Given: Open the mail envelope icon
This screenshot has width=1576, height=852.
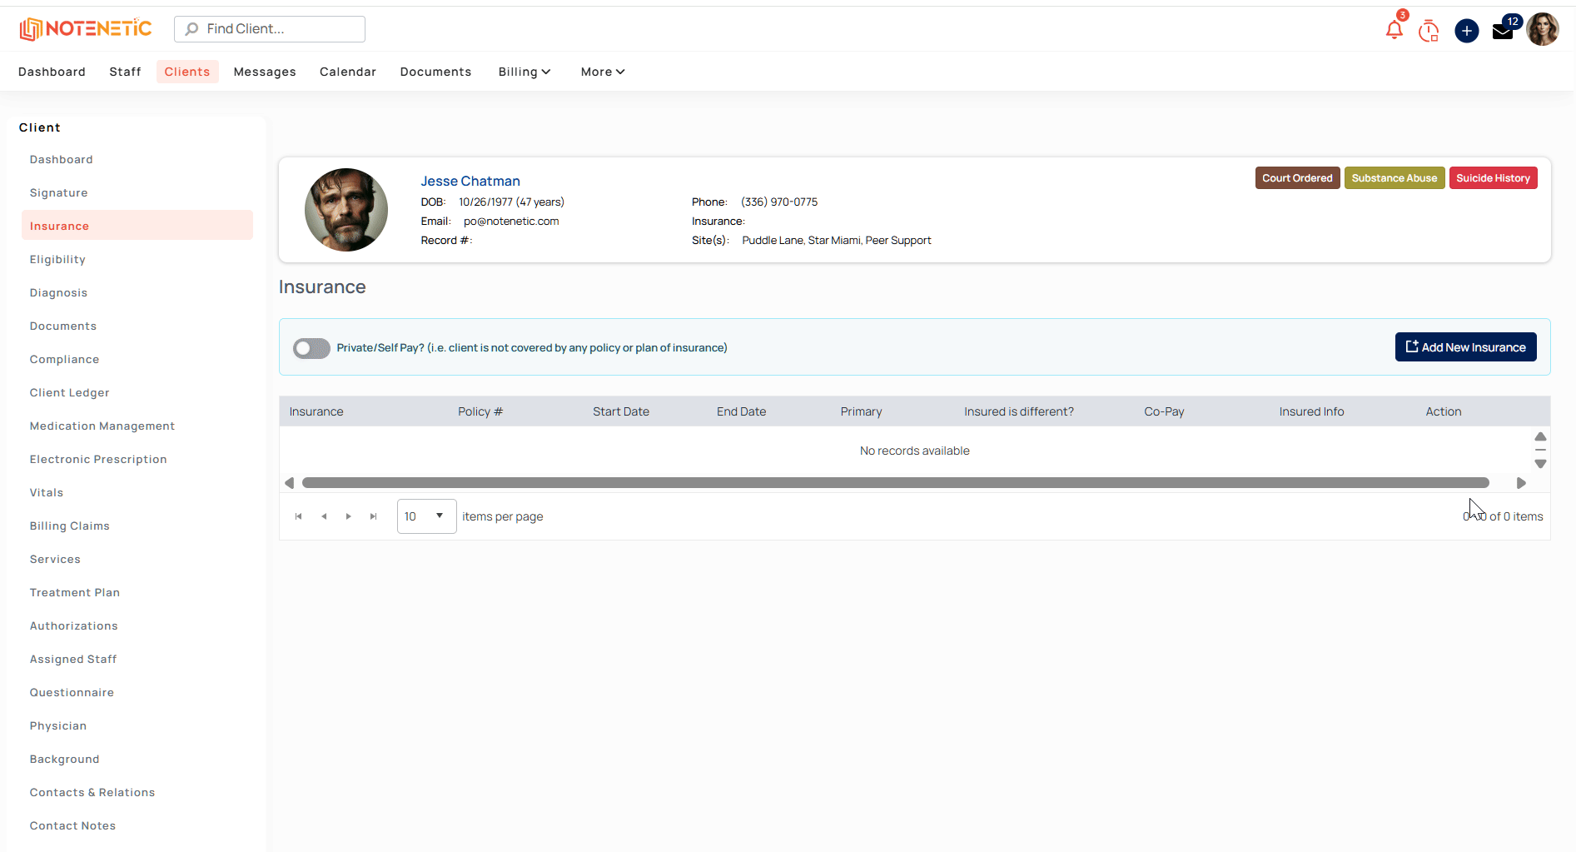Looking at the screenshot, I should [1503, 32].
